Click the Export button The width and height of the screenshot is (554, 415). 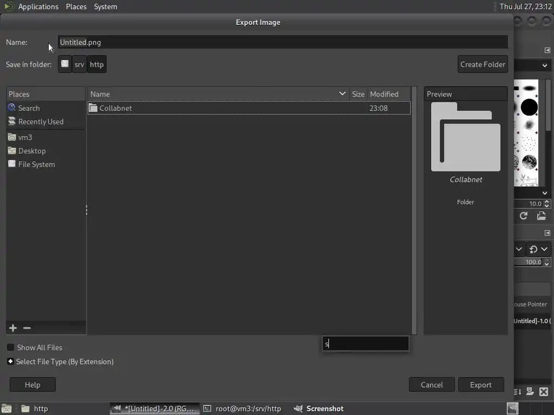481,385
